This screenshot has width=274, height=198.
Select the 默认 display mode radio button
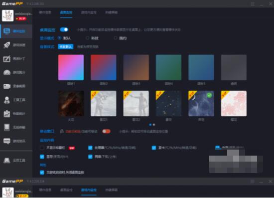click(x=60, y=38)
